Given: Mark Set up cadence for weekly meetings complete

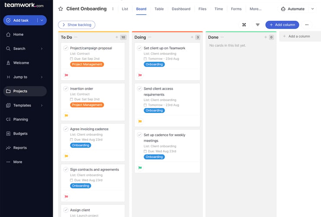Looking at the screenshot, I should 139,135.
